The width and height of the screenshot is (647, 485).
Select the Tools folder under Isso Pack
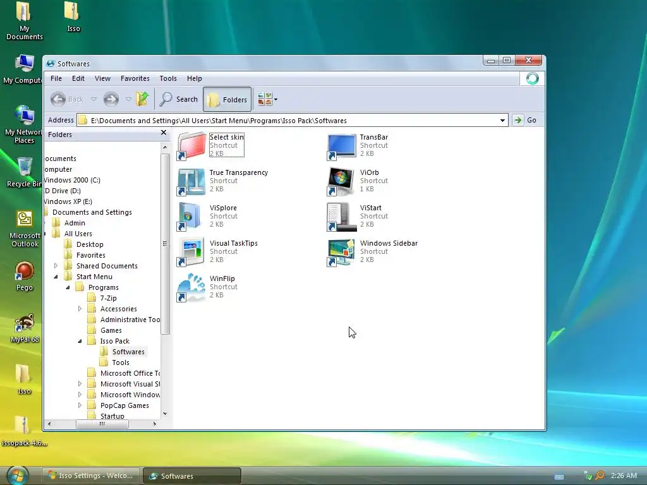121,362
